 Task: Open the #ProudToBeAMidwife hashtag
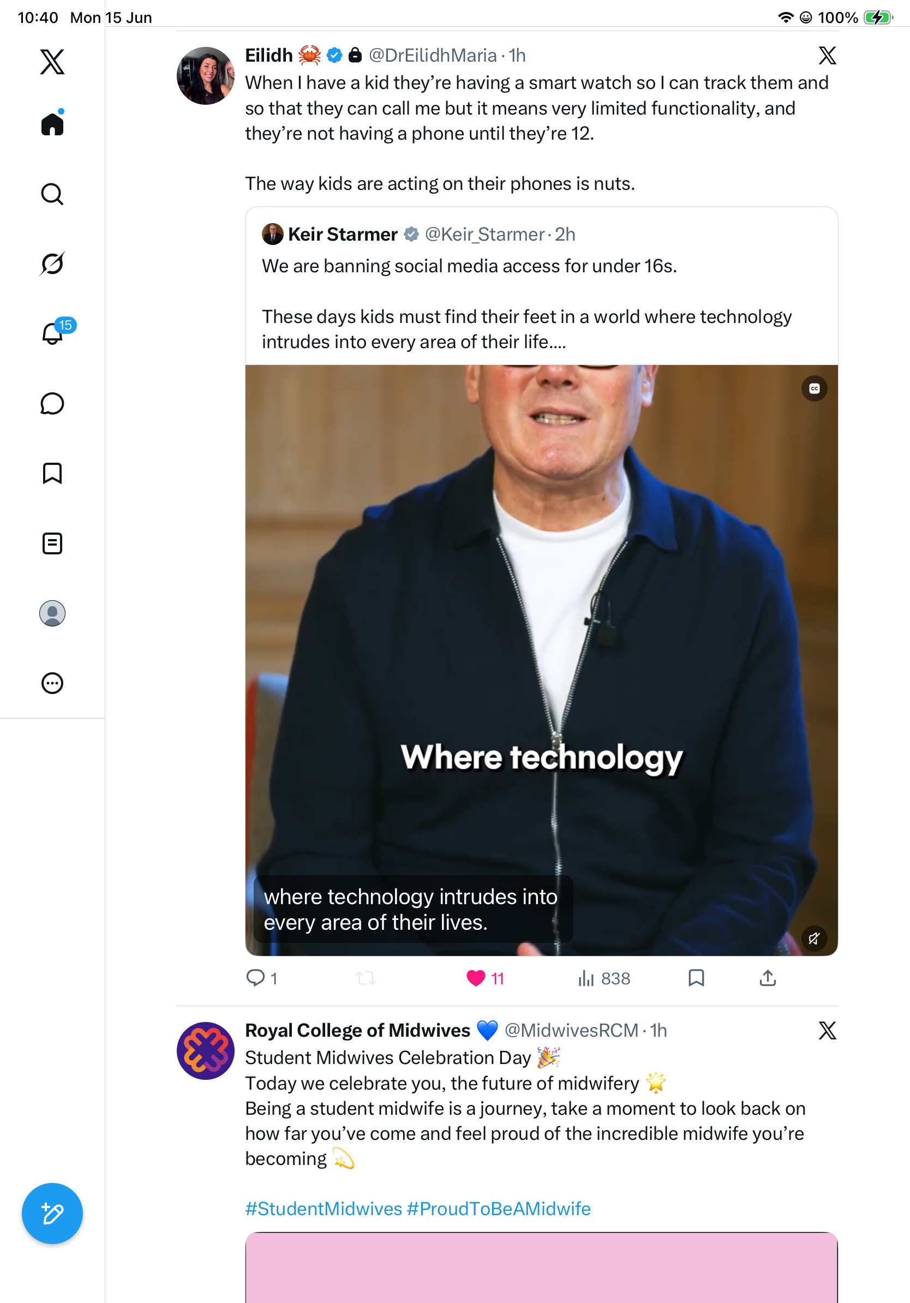point(499,1209)
